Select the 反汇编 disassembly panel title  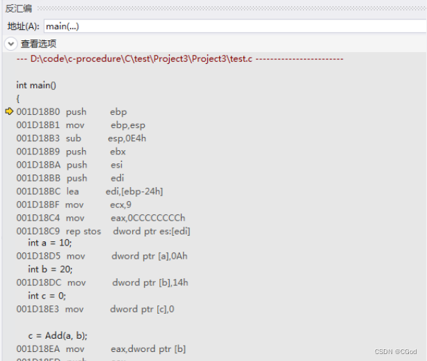(x=19, y=8)
